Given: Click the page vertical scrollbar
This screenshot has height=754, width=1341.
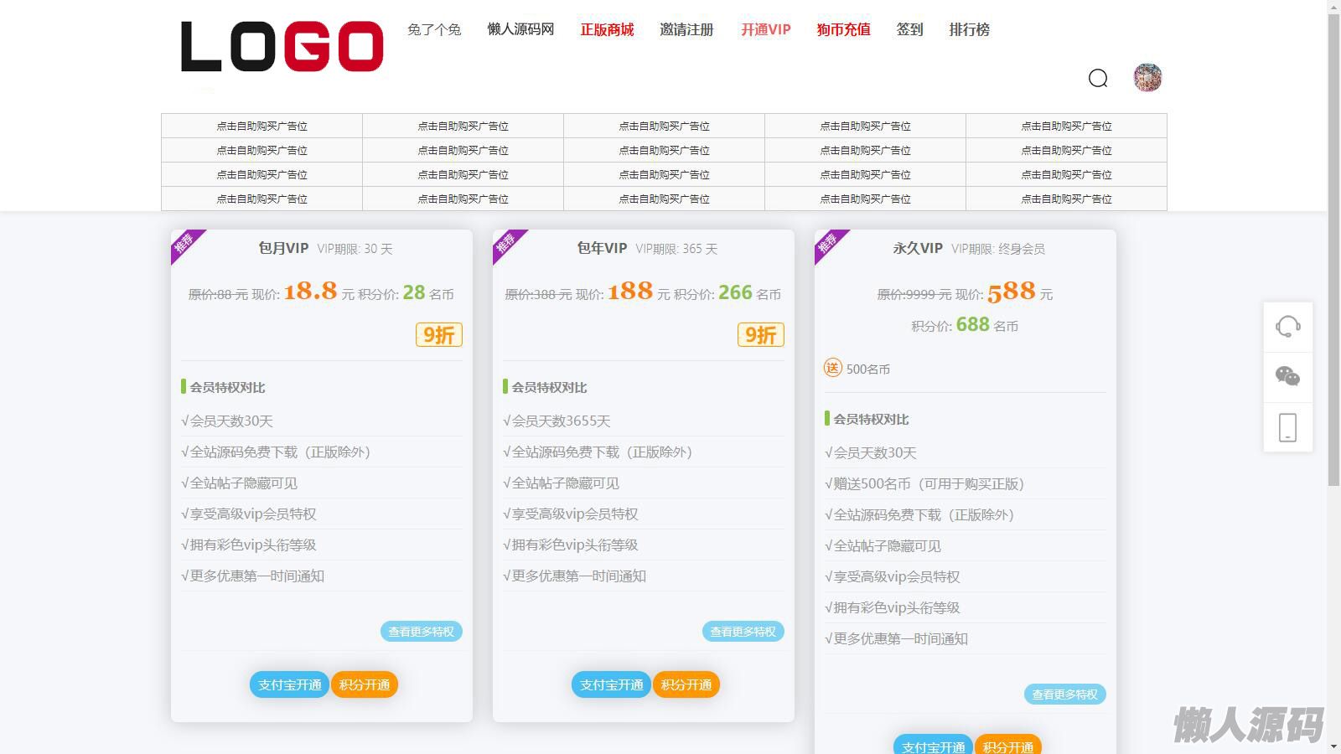Looking at the screenshot, I should click(1333, 251).
